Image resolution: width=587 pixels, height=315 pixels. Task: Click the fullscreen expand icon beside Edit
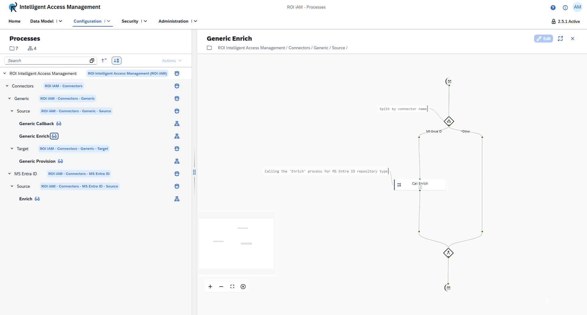coord(560,39)
